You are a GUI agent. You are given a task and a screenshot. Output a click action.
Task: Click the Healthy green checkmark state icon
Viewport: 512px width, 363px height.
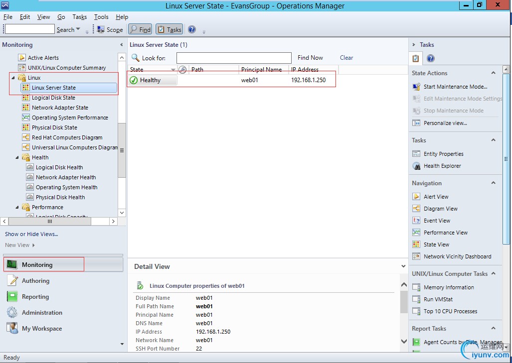pyautogui.click(x=134, y=80)
